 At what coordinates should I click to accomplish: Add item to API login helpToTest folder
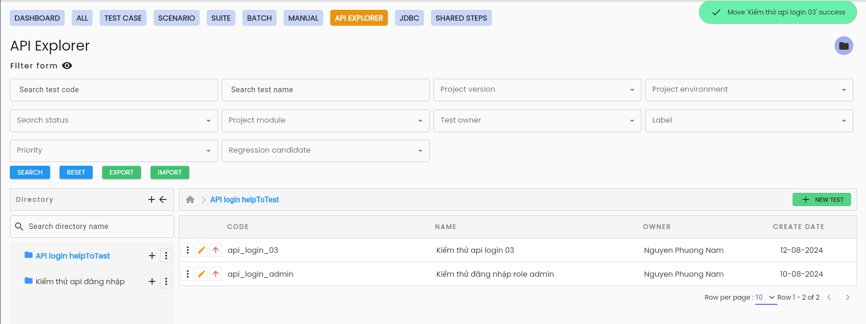[x=152, y=256]
